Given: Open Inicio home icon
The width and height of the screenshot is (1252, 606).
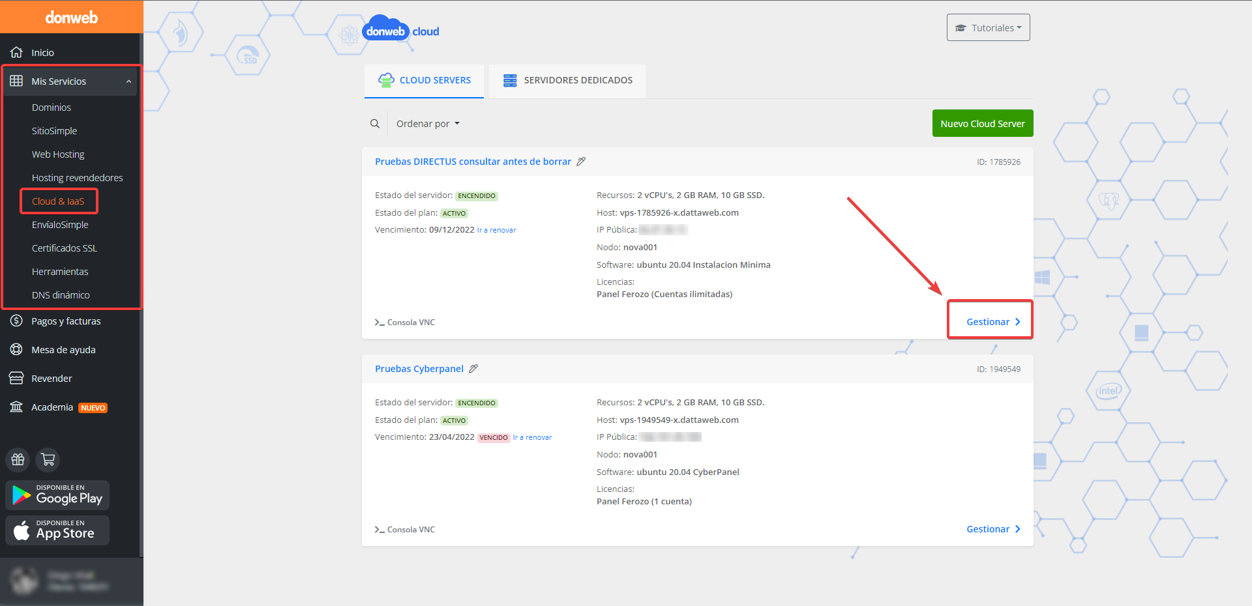Looking at the screenshot, I should (16, 52).
